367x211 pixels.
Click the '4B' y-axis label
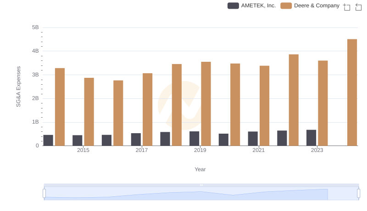[x=35, y=51]
